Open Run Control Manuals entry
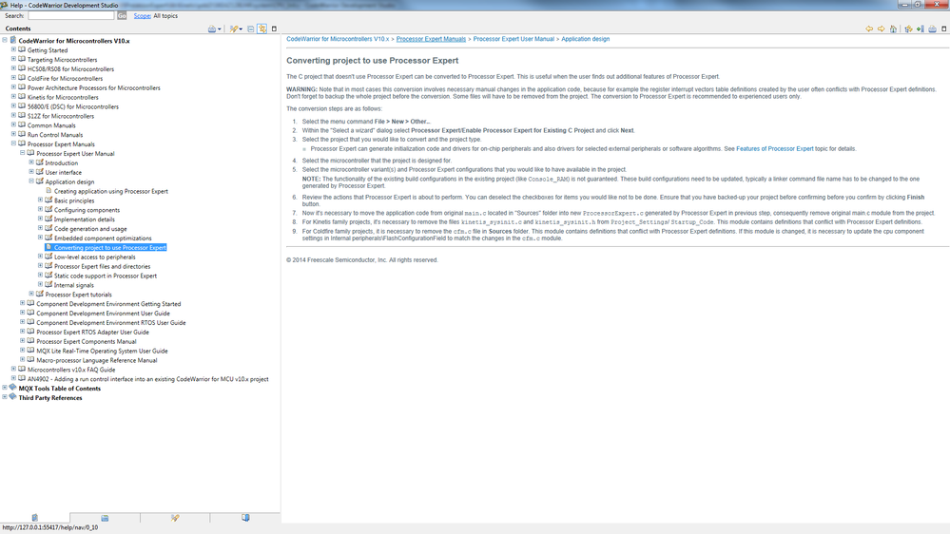 55,135
